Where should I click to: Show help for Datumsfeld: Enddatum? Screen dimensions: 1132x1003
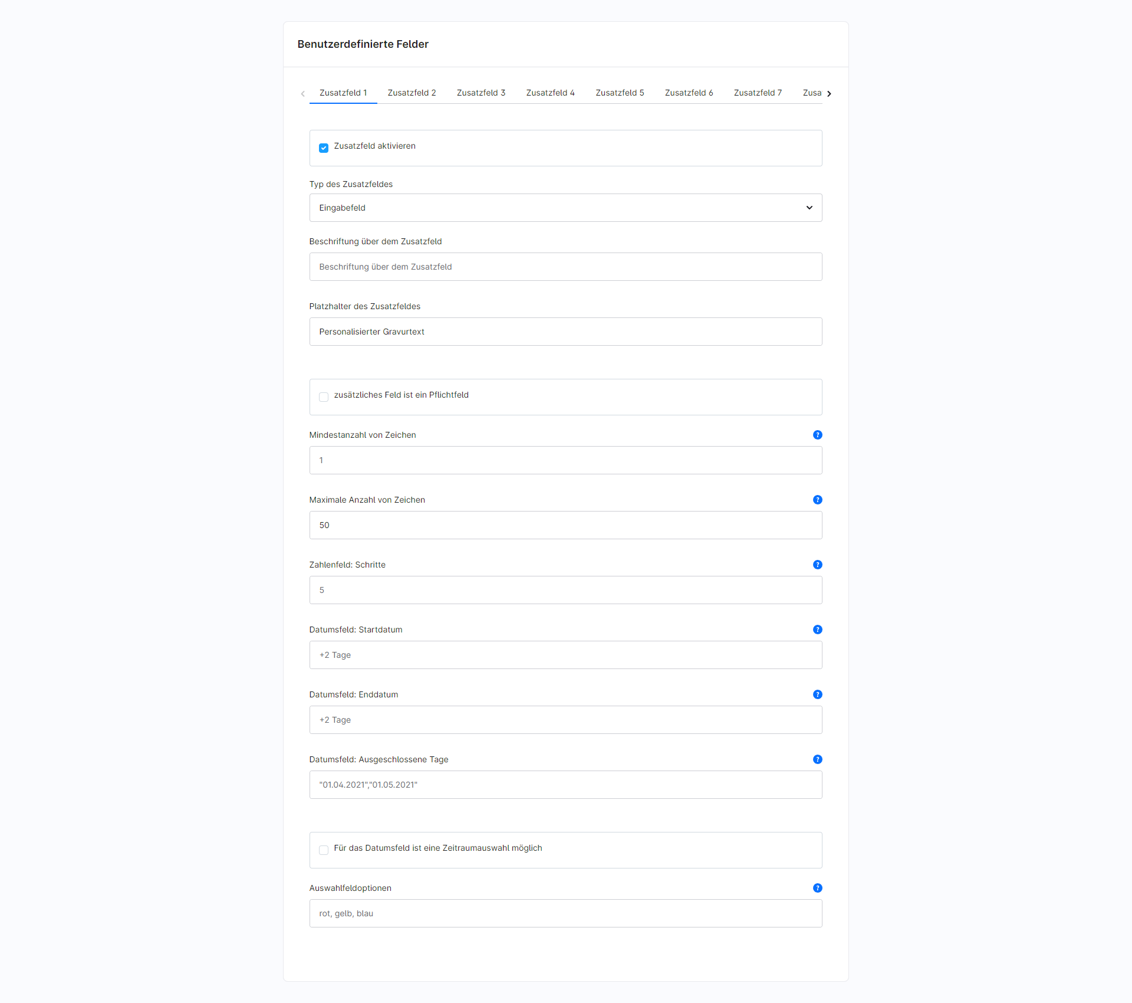(817, 694)
